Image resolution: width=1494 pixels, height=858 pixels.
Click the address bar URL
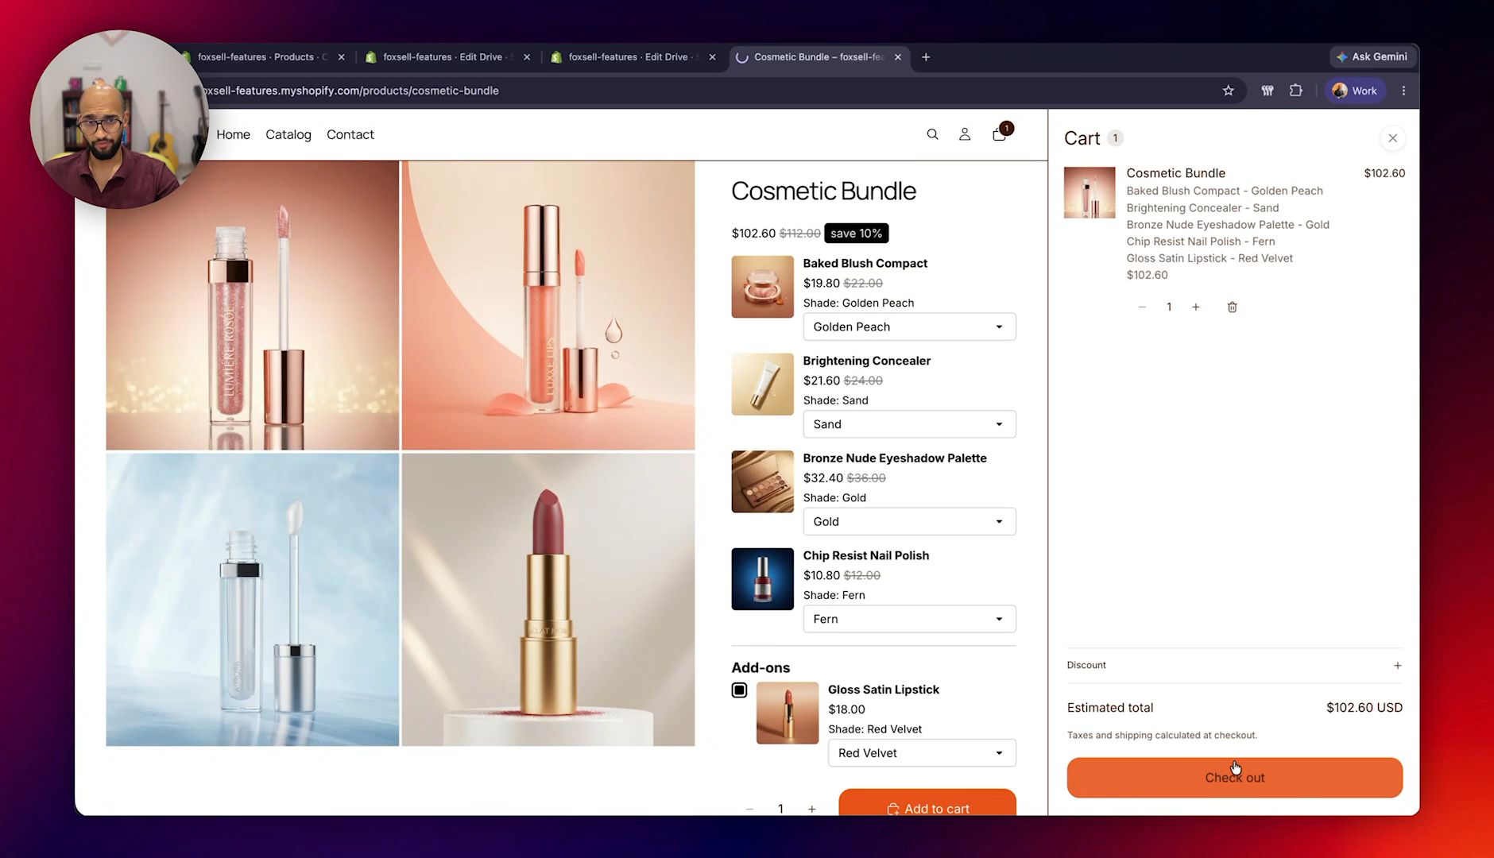click(350, 91)
